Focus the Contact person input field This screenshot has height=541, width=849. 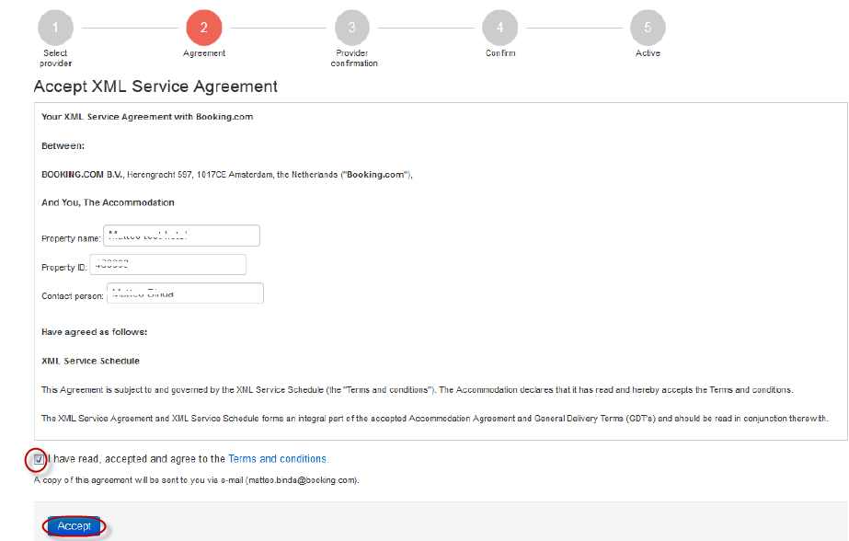pyautogui.click(x=185, y=294)
